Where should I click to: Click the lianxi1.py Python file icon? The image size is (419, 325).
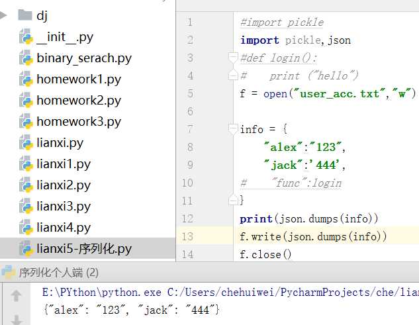(x=26, y=163)
